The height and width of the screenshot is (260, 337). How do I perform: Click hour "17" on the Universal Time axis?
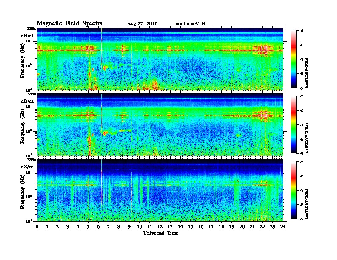pos(211,226)
